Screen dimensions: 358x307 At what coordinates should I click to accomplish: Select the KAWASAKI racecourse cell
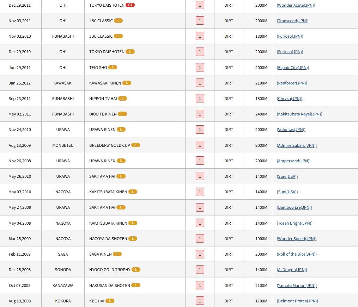(63, 83)
